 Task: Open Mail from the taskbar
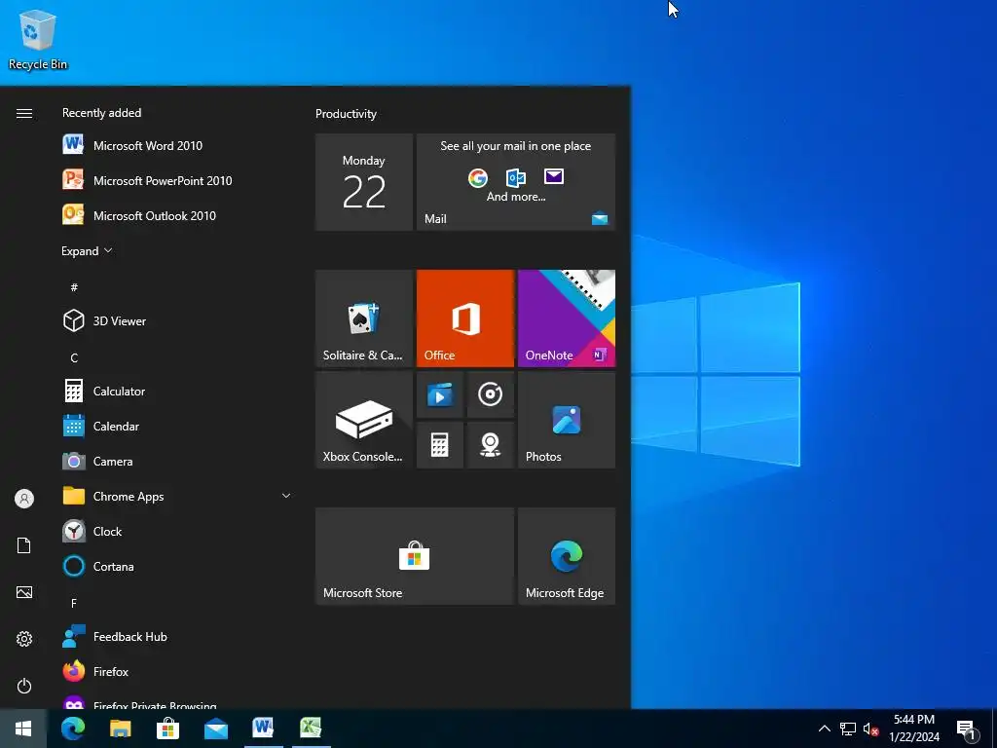216,729
